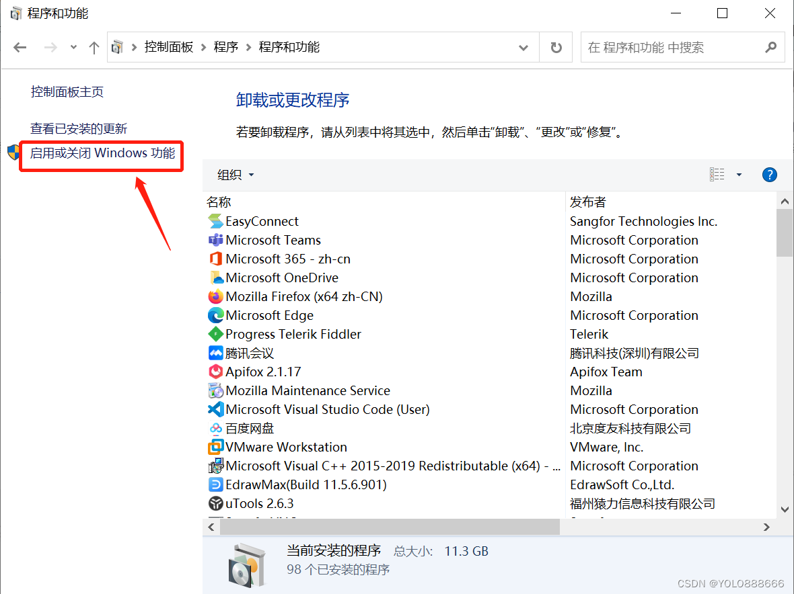
Task: Click the search magnifier icon
Action: click(x=770, y=48)
